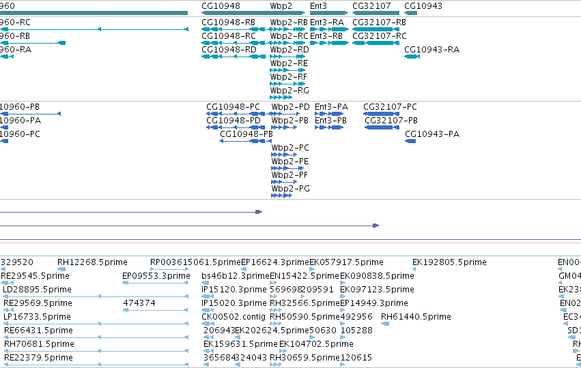Select protein Ent3-PB
The image size is (581, 368).
331,121
